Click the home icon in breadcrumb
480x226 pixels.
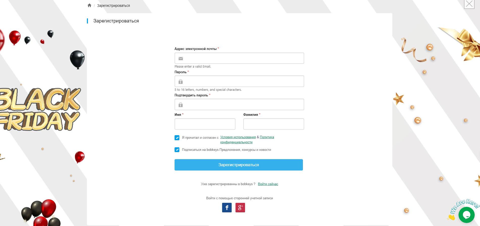89,5
